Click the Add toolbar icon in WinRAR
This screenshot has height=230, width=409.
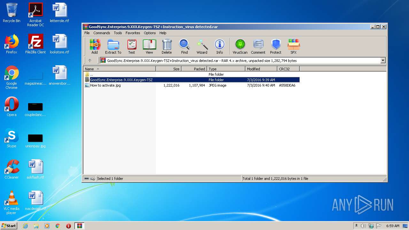click(95, 47)
